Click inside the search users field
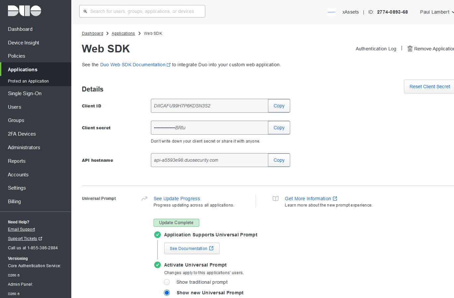The width and height of the screenshot is (454, 298). point(142,11)
